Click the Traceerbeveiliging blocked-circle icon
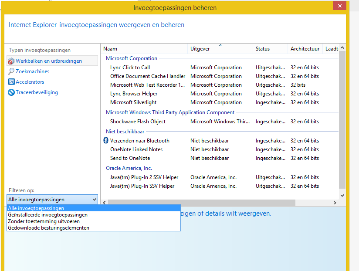The width and height of the screenshot is (359, 271). [11, 92]
